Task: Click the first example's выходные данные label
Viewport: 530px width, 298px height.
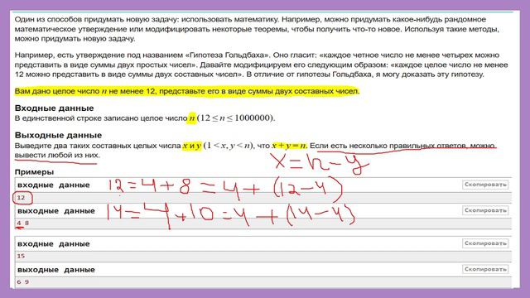Action: pyautogui.click(x=56, y=211)
